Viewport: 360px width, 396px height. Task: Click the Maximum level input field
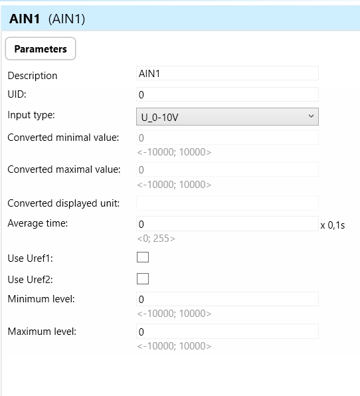227,332
